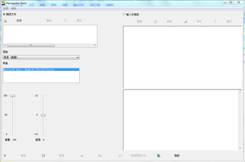Screen dimensions: 245x162
Task: Click the 停止 button
Action: click(x=100, y=155)
